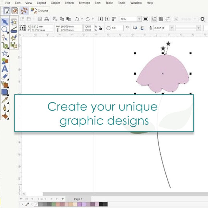Click the Print icon in toolbar

click(x=46, y=19)
